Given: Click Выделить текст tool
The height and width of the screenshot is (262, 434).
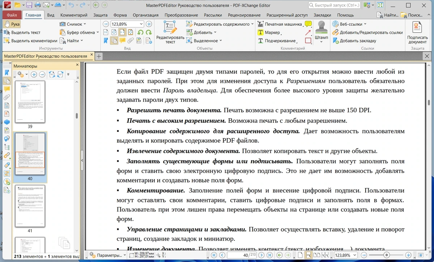Looking at the screenshot, I should [22, 32].
